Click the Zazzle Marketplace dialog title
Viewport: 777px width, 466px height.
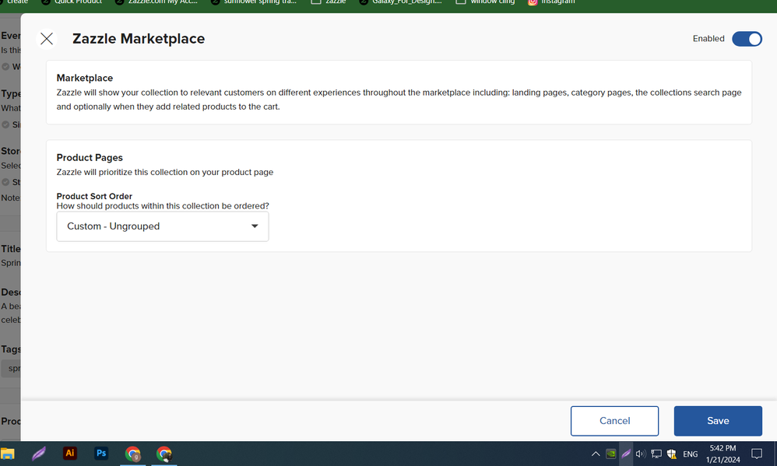139,39
